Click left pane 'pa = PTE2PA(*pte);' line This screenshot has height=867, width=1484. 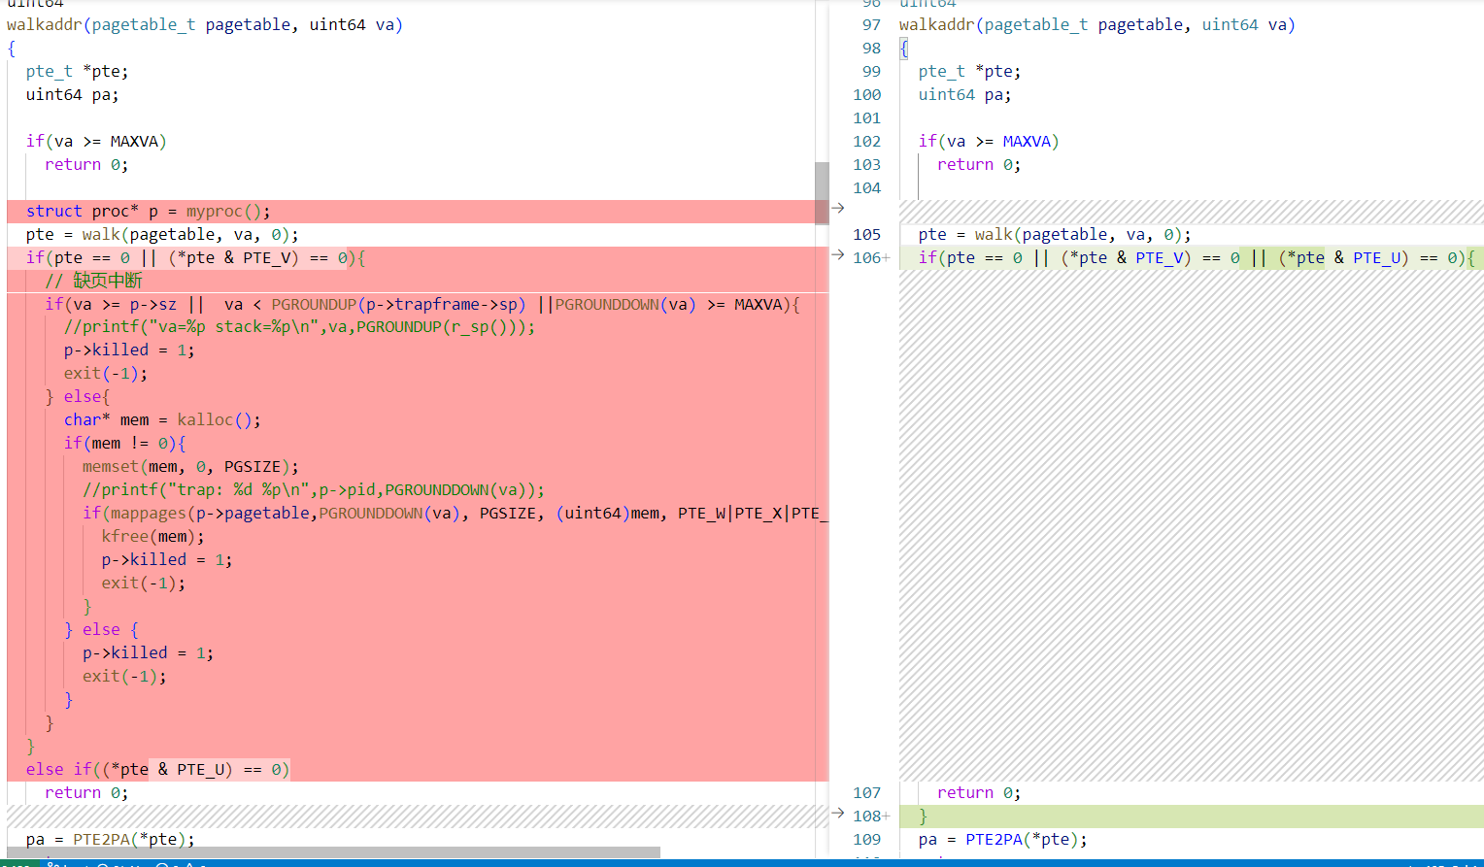click(111, 840)
